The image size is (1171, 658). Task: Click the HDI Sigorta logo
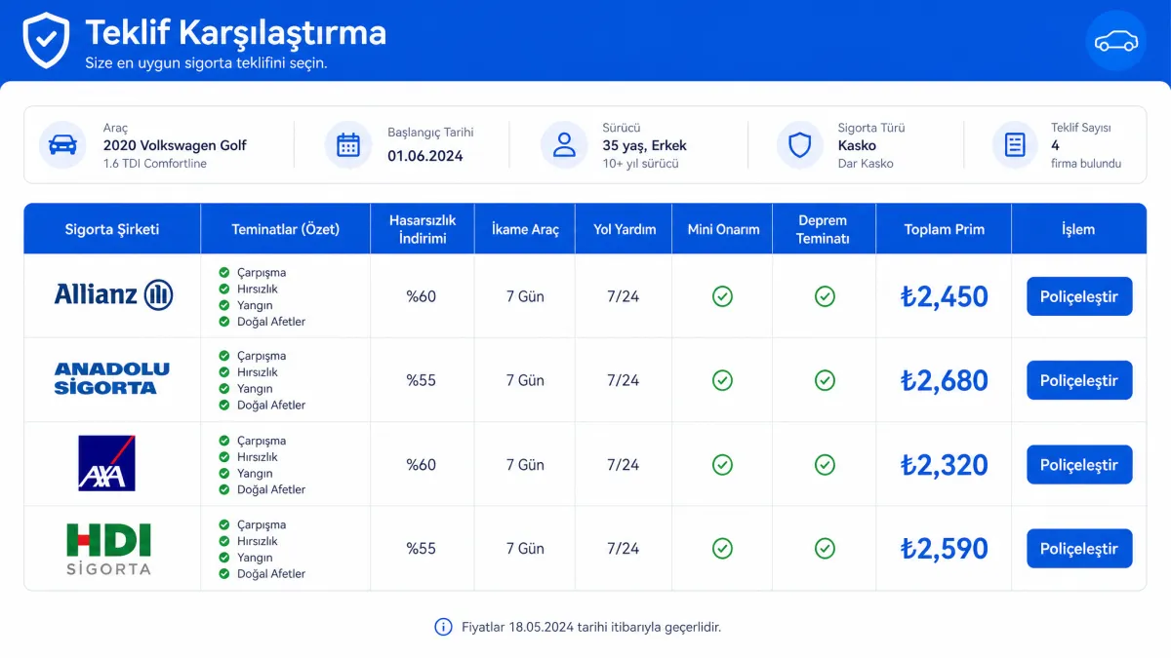pyautogui.click(x=108, y=549)
